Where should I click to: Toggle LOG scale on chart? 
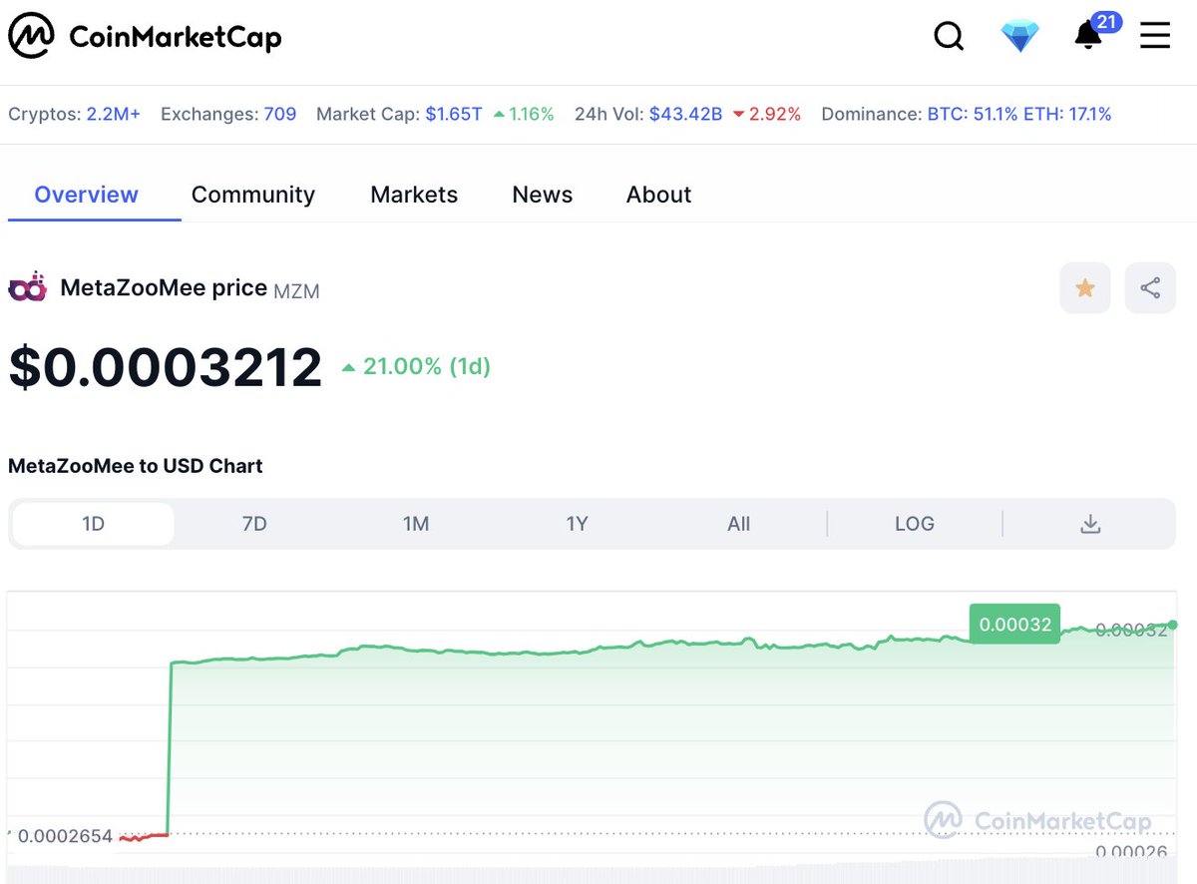coord(915,524)
